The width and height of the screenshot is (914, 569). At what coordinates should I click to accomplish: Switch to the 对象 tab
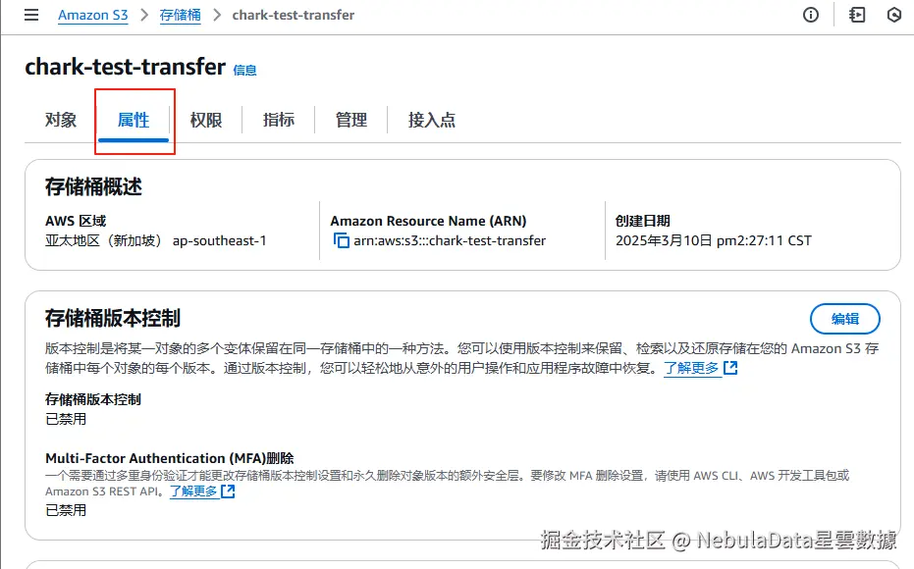point(61,120)
